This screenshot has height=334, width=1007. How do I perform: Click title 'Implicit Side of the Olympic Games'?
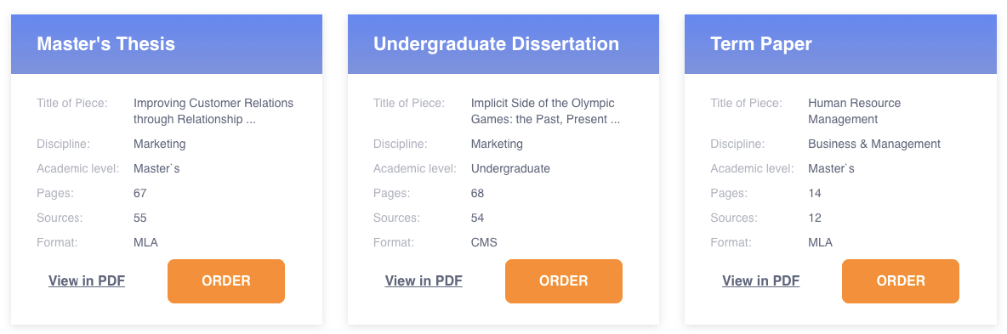pos(545,111)
